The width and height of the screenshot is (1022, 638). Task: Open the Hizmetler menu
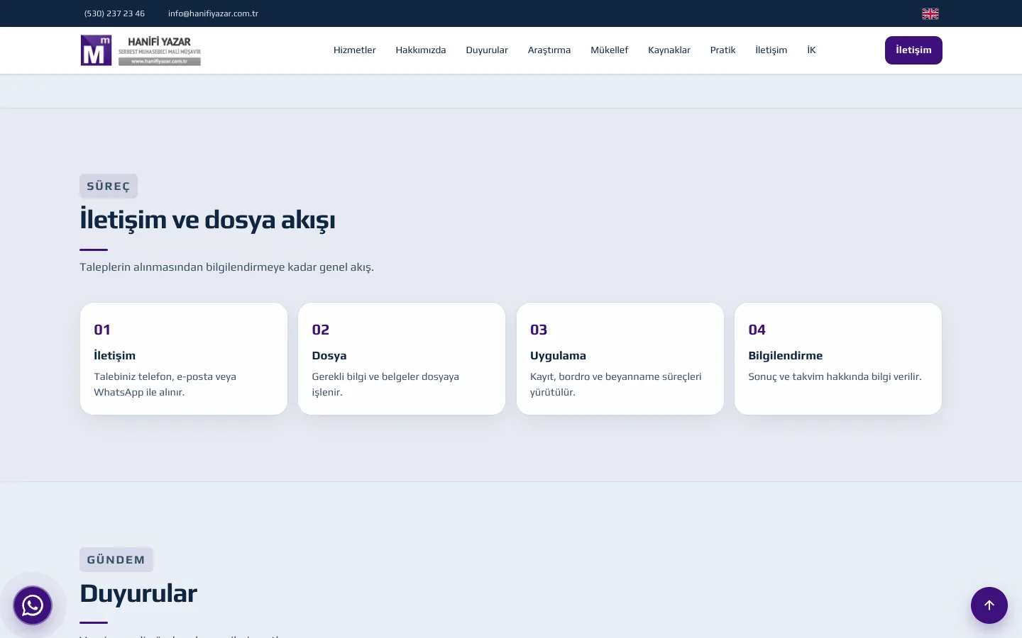click(x=355, y=50)
